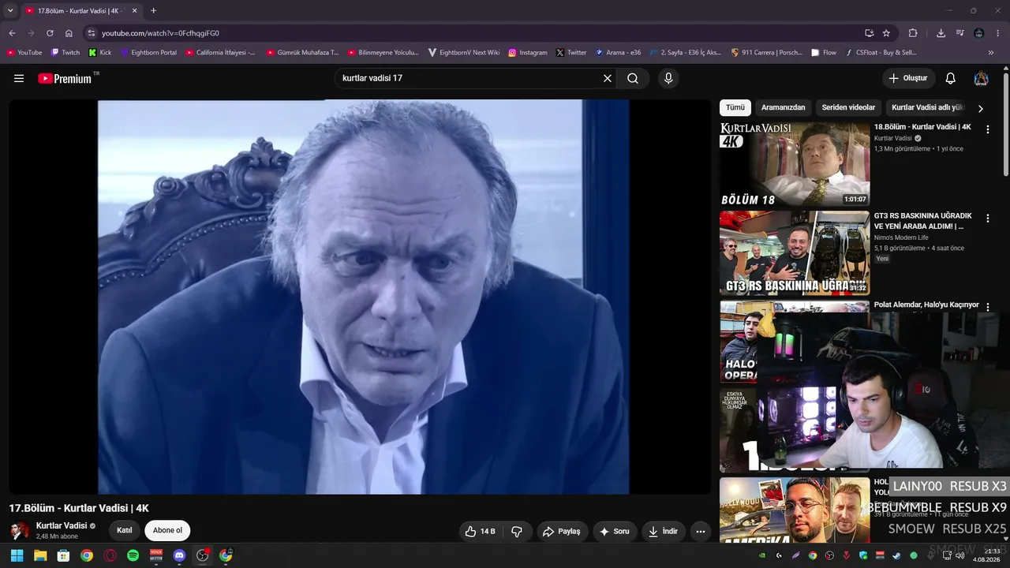
Task: Open the Chrome downloads icon
Action: pyautogui.click(x=941, y=33)
